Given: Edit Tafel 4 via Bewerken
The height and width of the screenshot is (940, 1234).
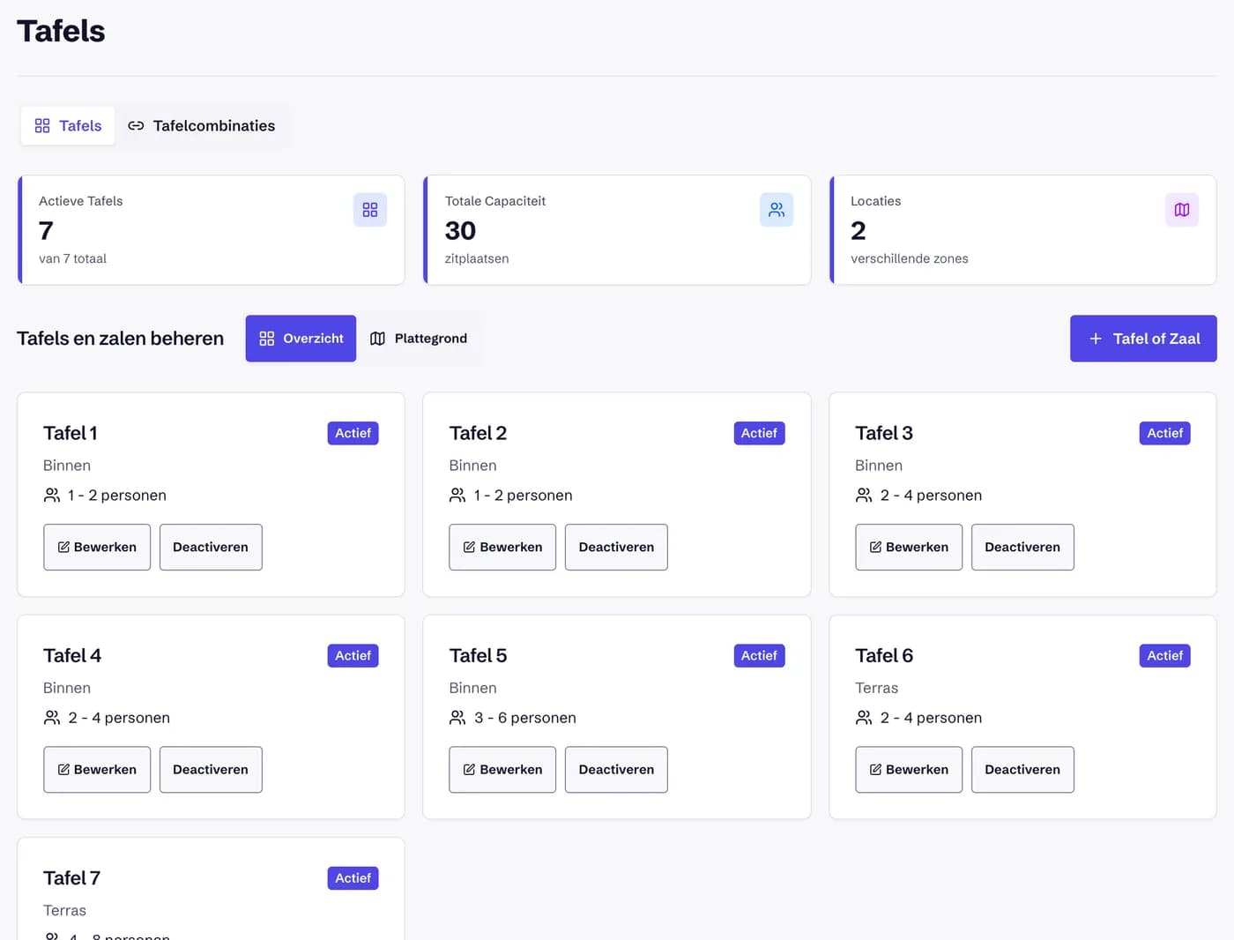Looking at the screenshot, I should point(97,769).
